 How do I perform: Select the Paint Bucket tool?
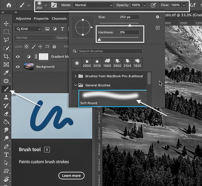coord(6,122)
